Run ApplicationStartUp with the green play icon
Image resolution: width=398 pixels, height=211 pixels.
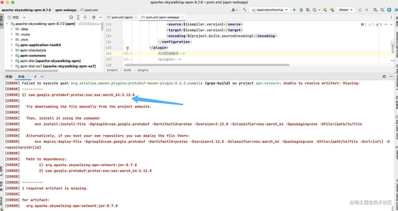coord(295,10)
